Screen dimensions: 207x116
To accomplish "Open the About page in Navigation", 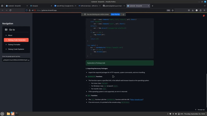I will click(16, 35).
